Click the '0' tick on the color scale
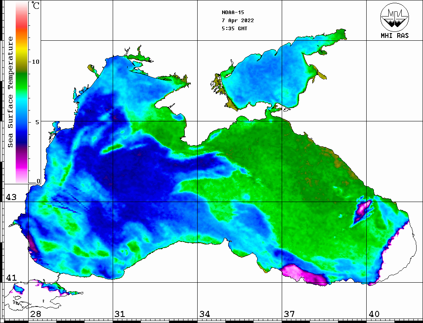Viewport: 423px width, 323px height. point(38,181)
